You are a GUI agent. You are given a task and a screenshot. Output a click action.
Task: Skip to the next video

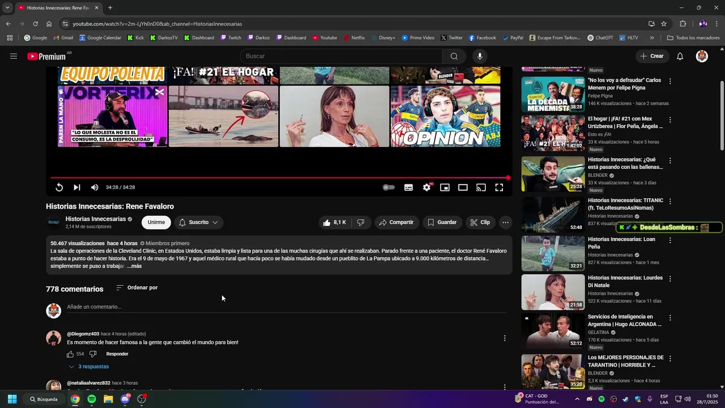[77, 188]
